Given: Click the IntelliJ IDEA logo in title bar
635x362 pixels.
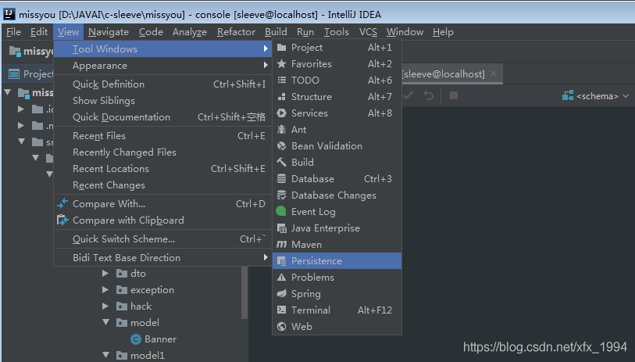Looking at the screenshot, I should pyautogui.click(x=9, y=14).
